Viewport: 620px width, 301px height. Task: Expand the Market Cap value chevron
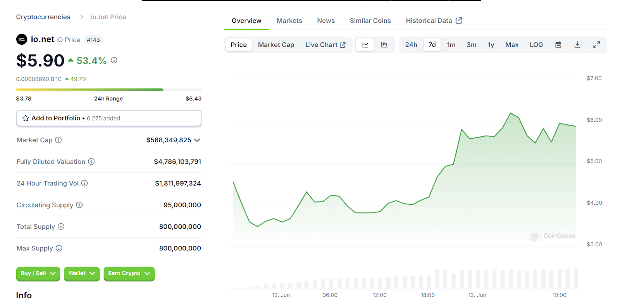(x=197, y=140)
